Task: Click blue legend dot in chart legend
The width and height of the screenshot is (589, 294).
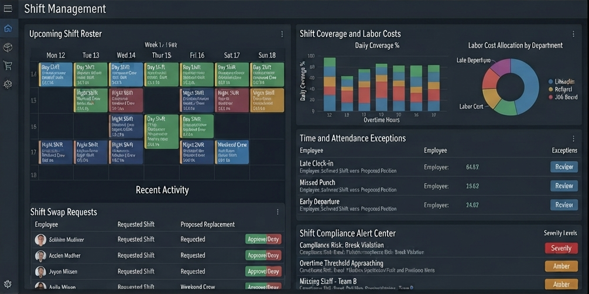Action: pyautogui.click(x=551, y=81)
